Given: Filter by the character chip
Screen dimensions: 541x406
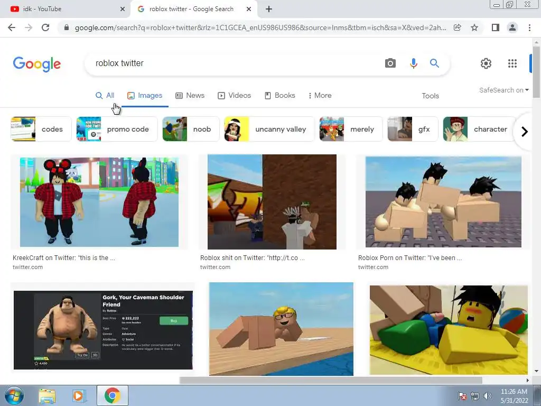Looking at the screenshot, I should click(480, 129).
